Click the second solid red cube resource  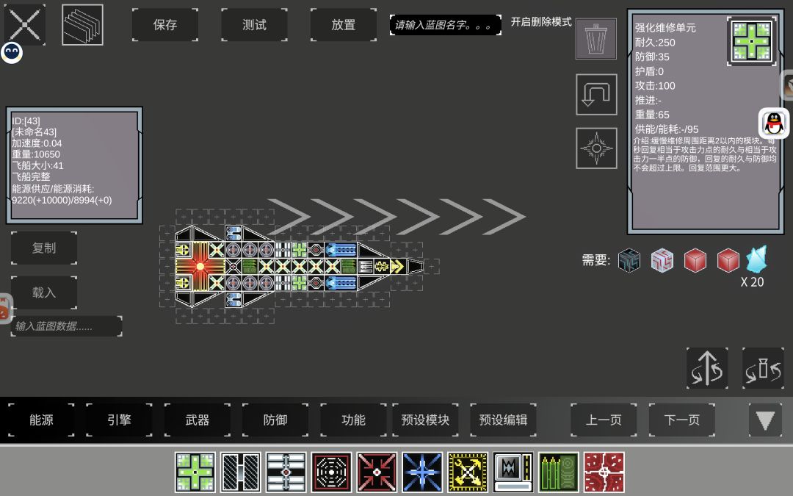tap(728, 261)
